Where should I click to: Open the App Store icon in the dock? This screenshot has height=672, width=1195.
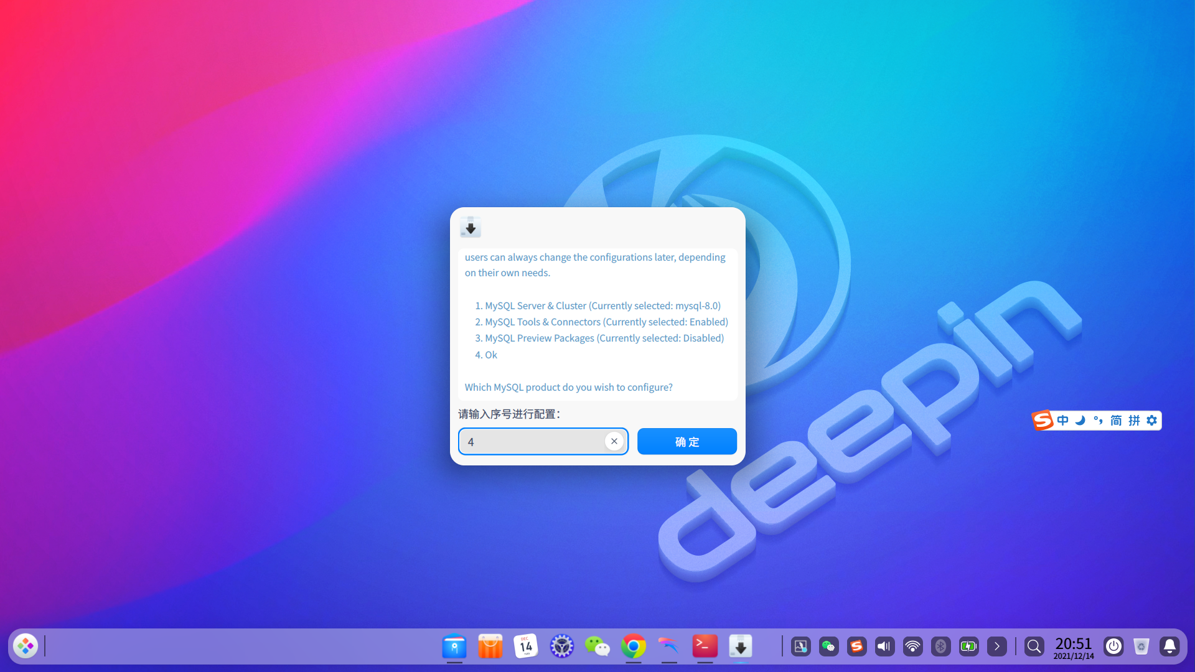pos(490,646)
